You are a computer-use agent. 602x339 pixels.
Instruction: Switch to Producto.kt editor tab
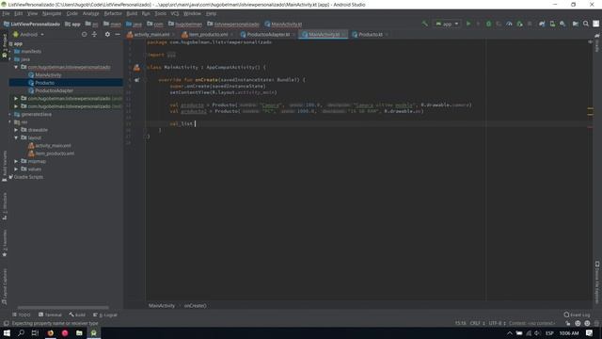(x=370, y=35)
